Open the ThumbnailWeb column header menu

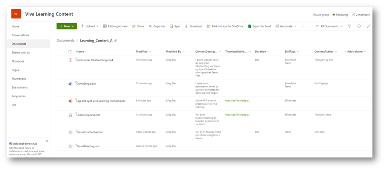coord(238,52)
